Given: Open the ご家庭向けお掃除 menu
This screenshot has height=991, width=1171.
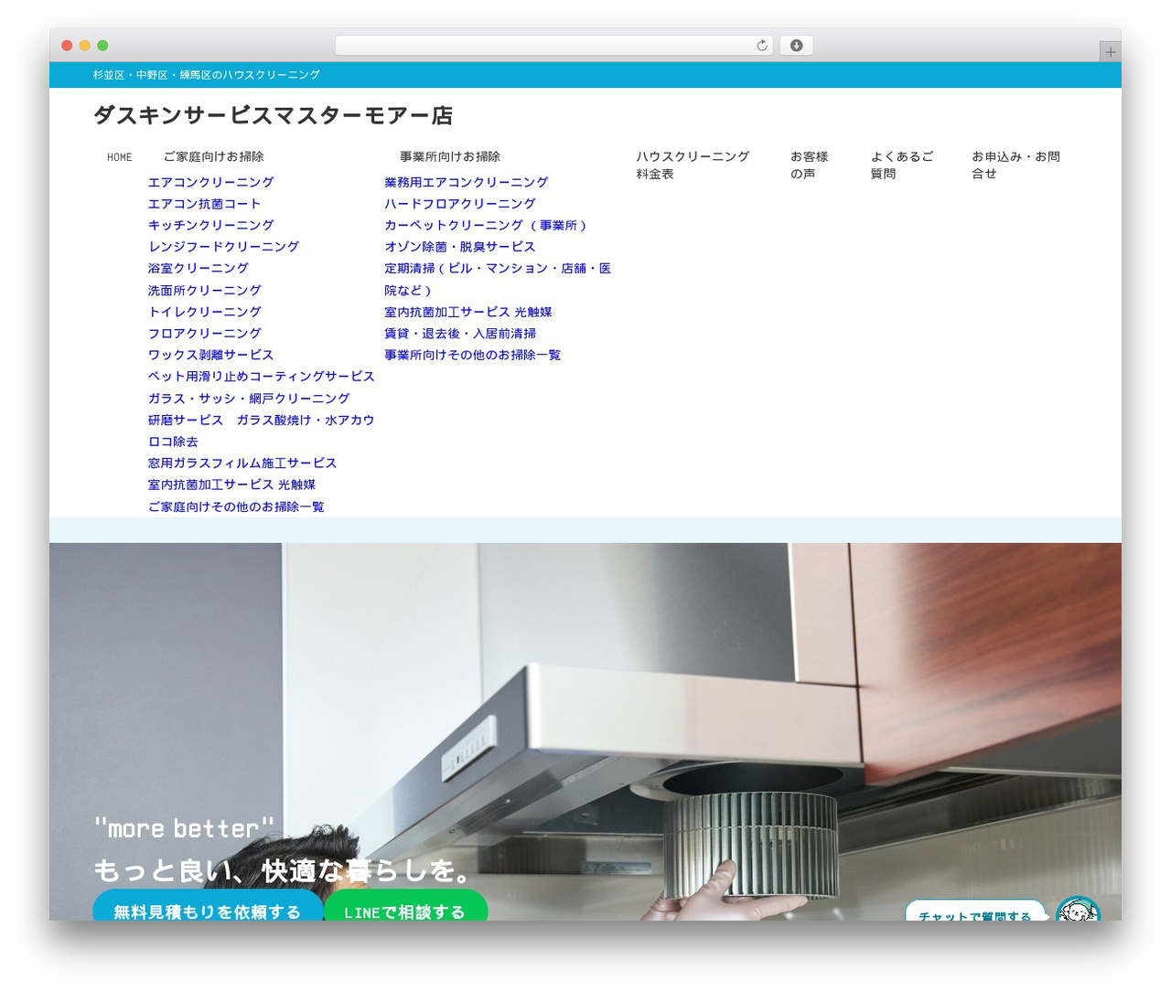Looking at the screenshot, I should point(213,157).
